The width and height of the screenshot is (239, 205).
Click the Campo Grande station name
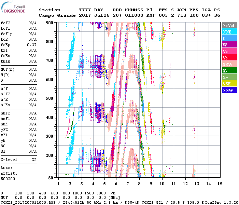(x=54, y=16)
